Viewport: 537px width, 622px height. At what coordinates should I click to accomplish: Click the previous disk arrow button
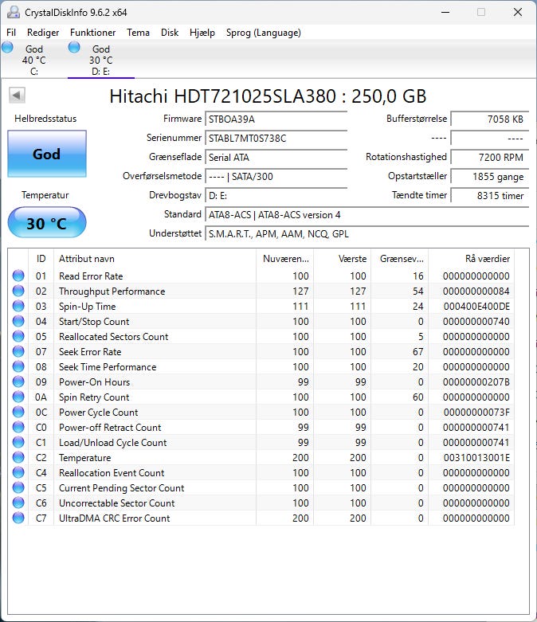point(17,96)
